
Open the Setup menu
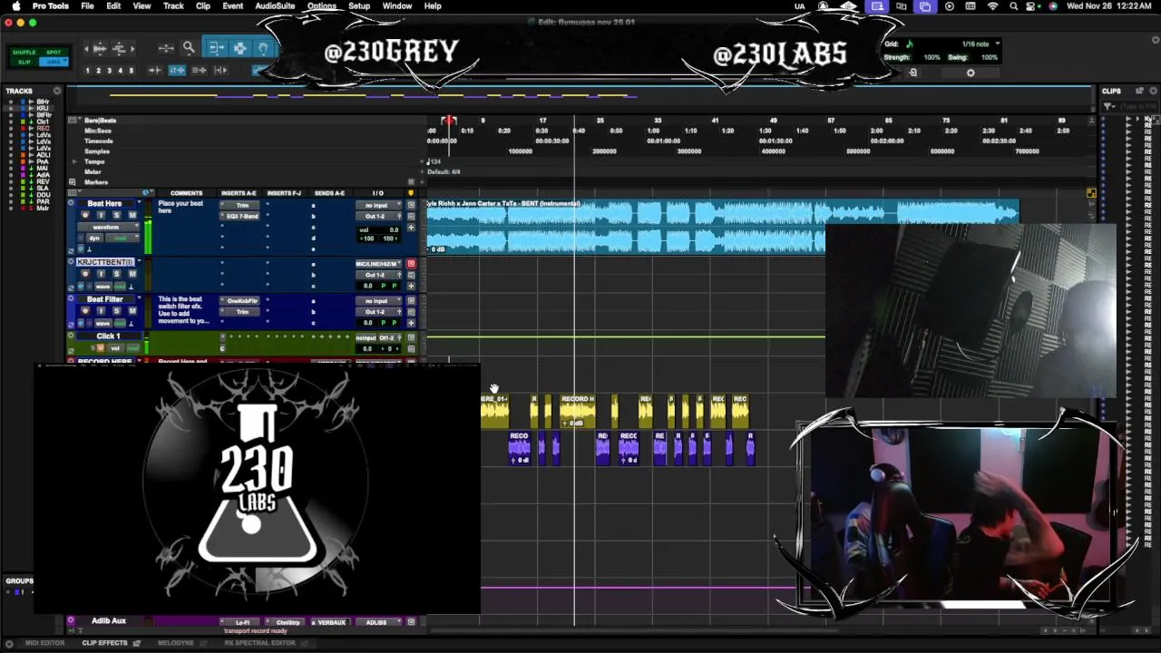(x=359, y=6)
